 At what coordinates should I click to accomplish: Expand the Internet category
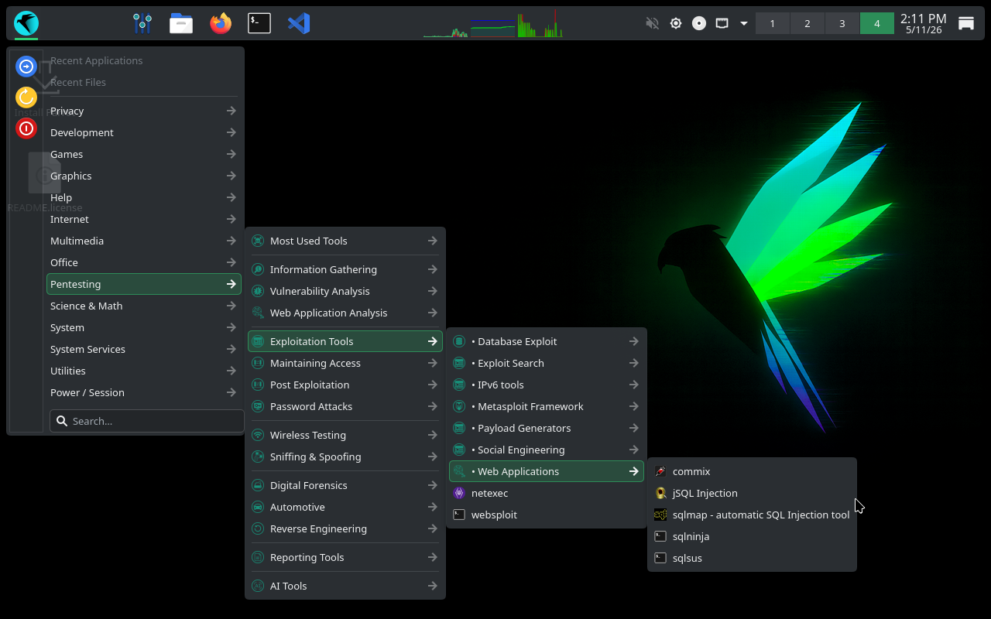[x=144, y=219]
